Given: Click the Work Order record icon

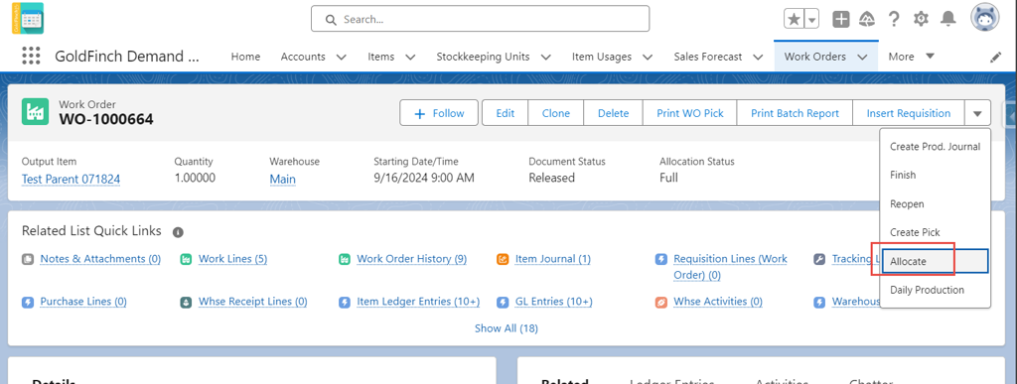Looking at the screenshot, I should click(34, 112).
